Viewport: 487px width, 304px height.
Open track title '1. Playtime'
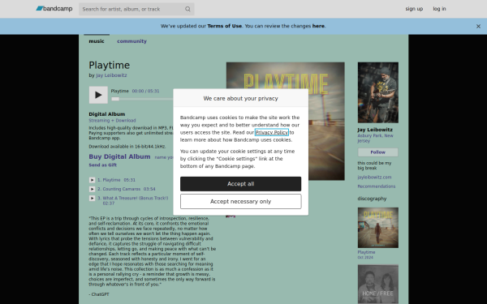pos(109,180)
